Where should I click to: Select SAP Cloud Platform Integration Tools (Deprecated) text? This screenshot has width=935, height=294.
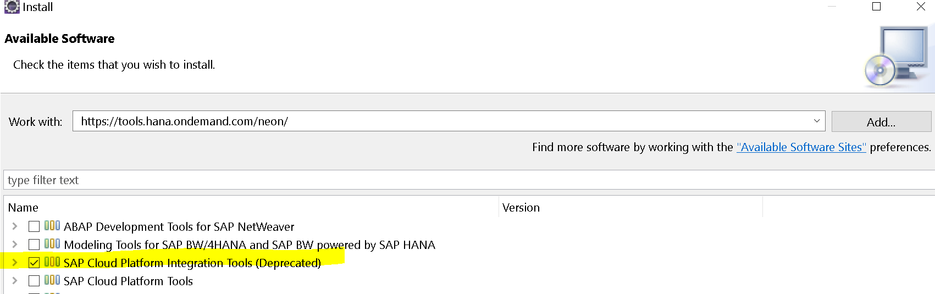click(x=192, y=263)
